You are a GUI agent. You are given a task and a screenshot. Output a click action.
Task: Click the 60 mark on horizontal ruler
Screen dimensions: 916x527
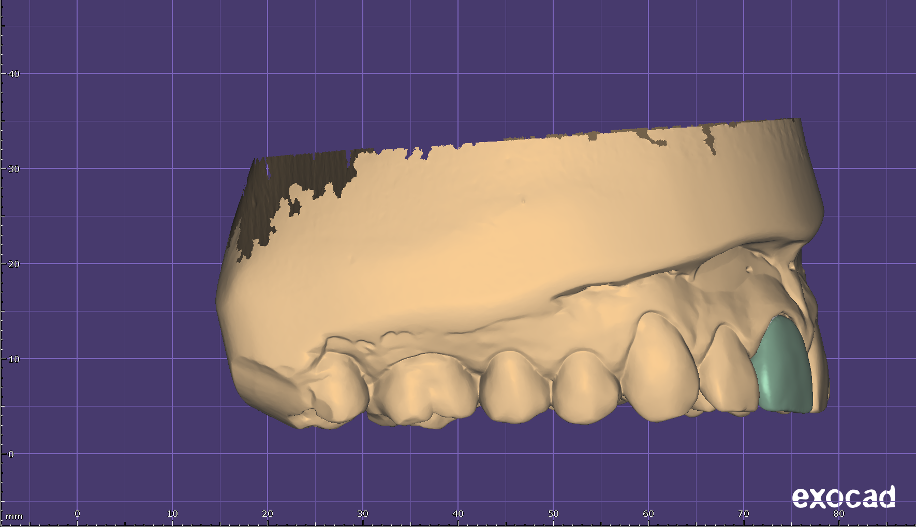[648, 514]
